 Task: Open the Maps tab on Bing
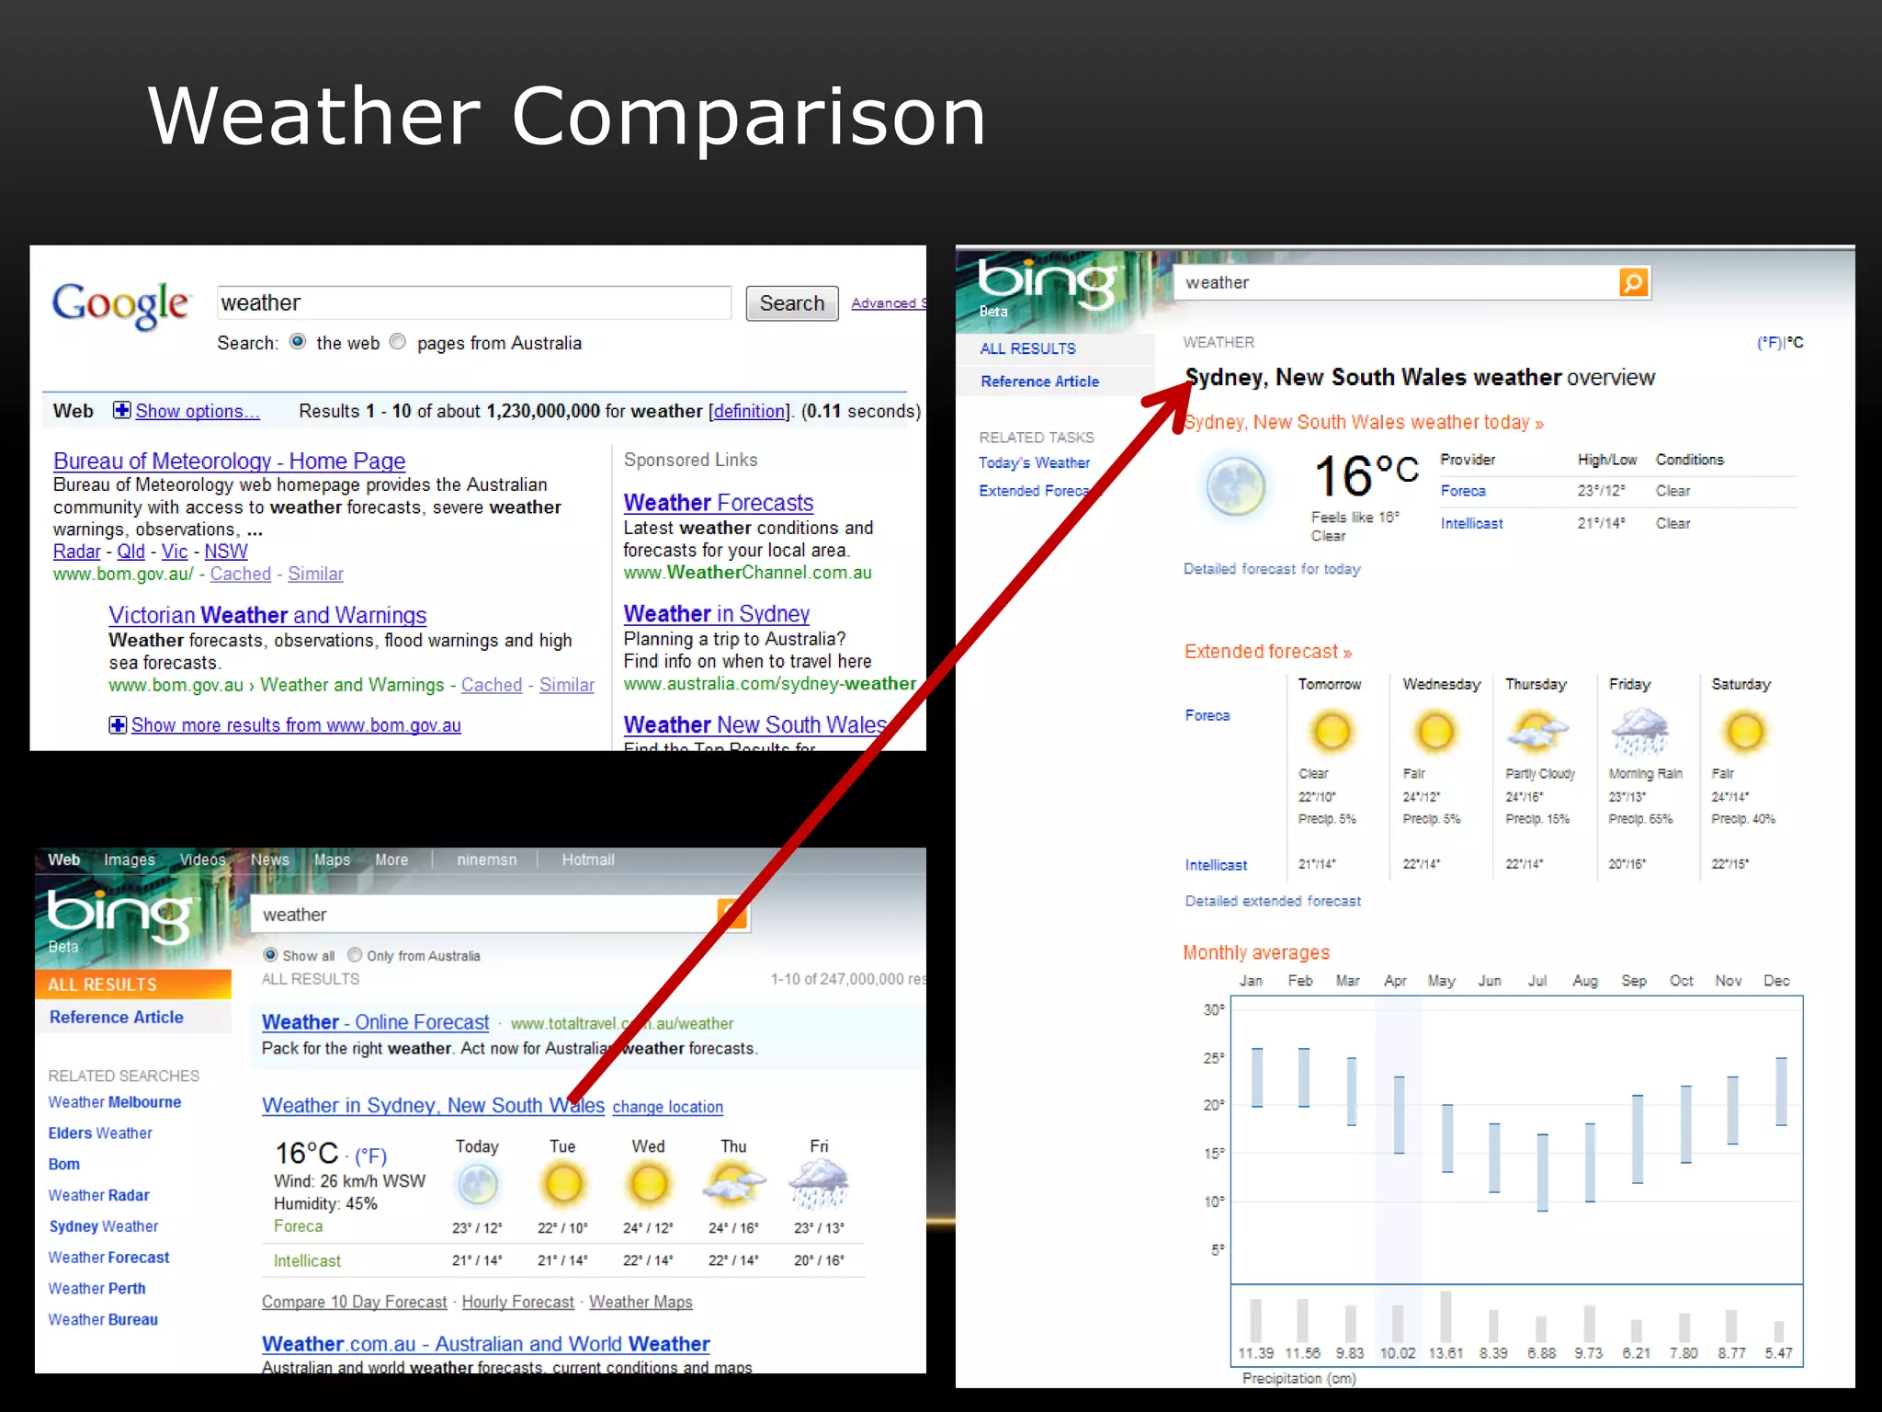(x=332, y=860)
